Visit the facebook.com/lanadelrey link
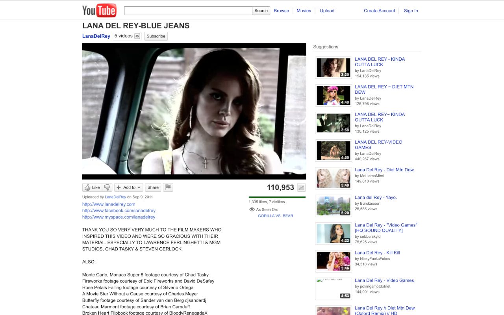Viewport: 504px width, 315px height. click(x=119, y=211)
